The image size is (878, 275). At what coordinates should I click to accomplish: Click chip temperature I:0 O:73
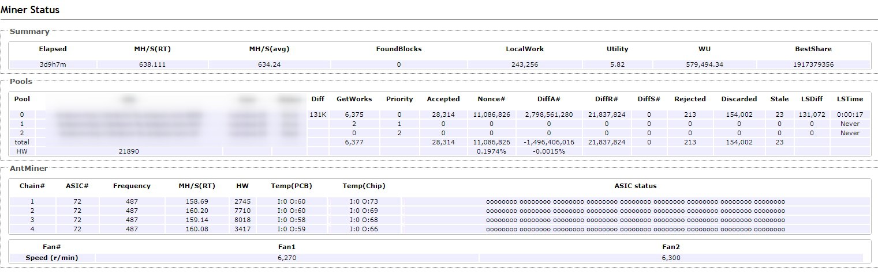364,201
